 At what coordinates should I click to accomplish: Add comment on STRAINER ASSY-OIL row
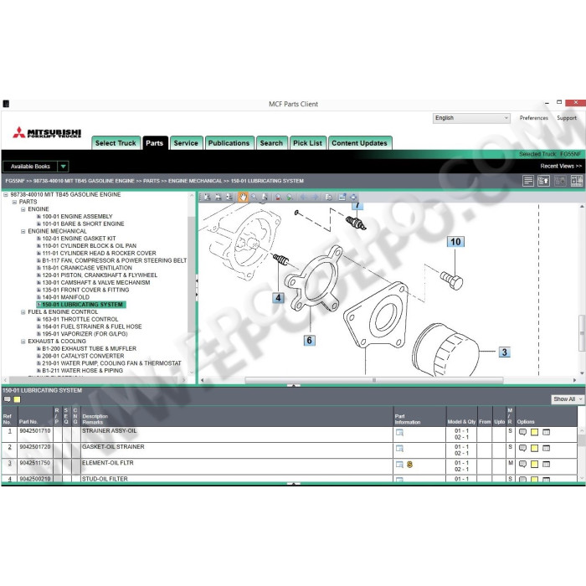(522, 432)
